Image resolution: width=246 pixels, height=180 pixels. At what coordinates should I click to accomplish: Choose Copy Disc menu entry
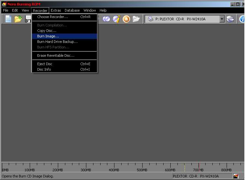pyautogui.click(x=47, y=31)
